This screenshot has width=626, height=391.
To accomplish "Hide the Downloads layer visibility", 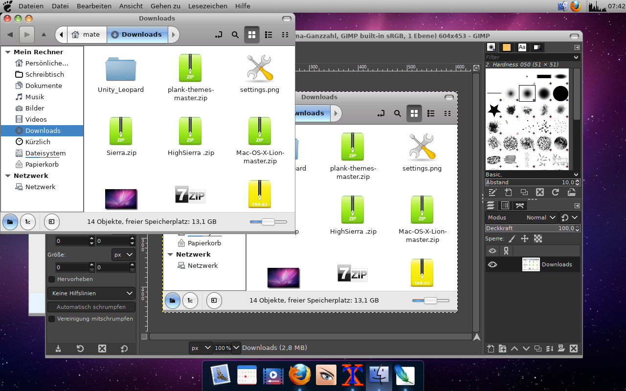I will coord(492,264).
